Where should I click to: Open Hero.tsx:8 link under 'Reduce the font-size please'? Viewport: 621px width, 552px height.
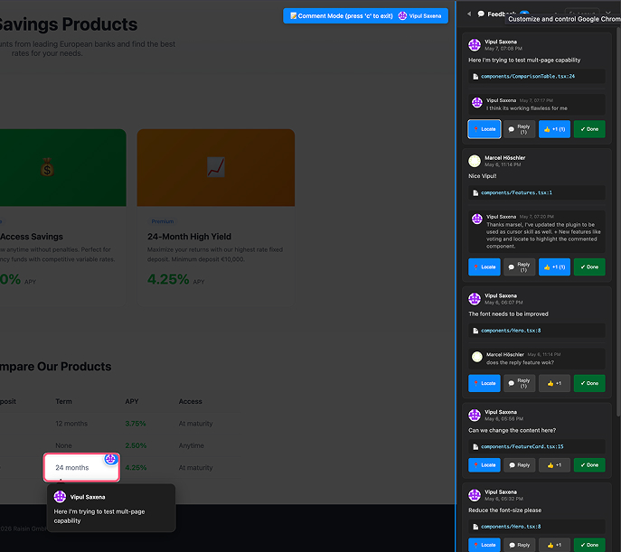(511, 527)
